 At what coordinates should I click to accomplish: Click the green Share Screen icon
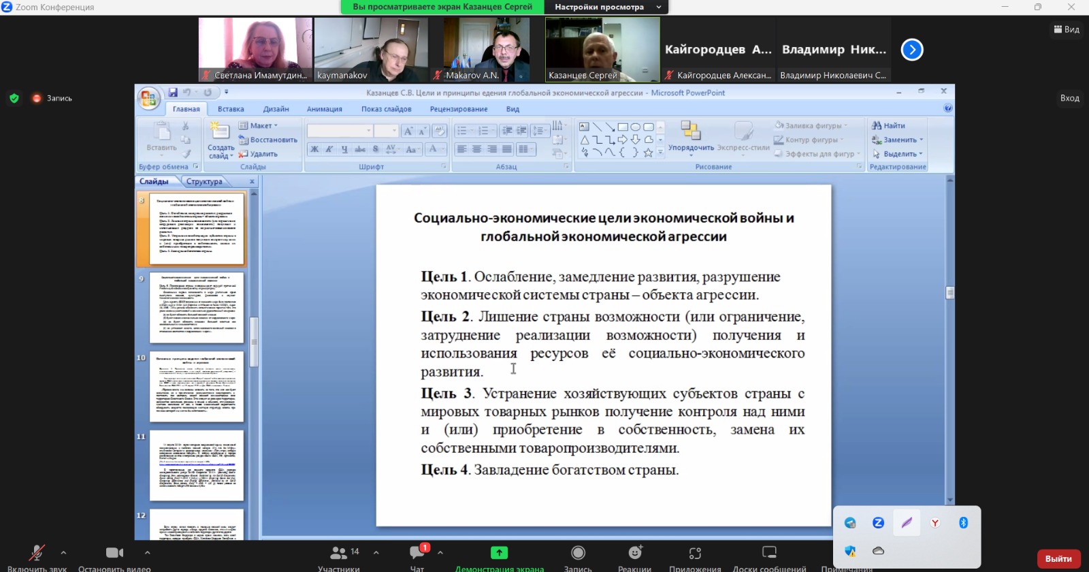click(x=499, y=553)
